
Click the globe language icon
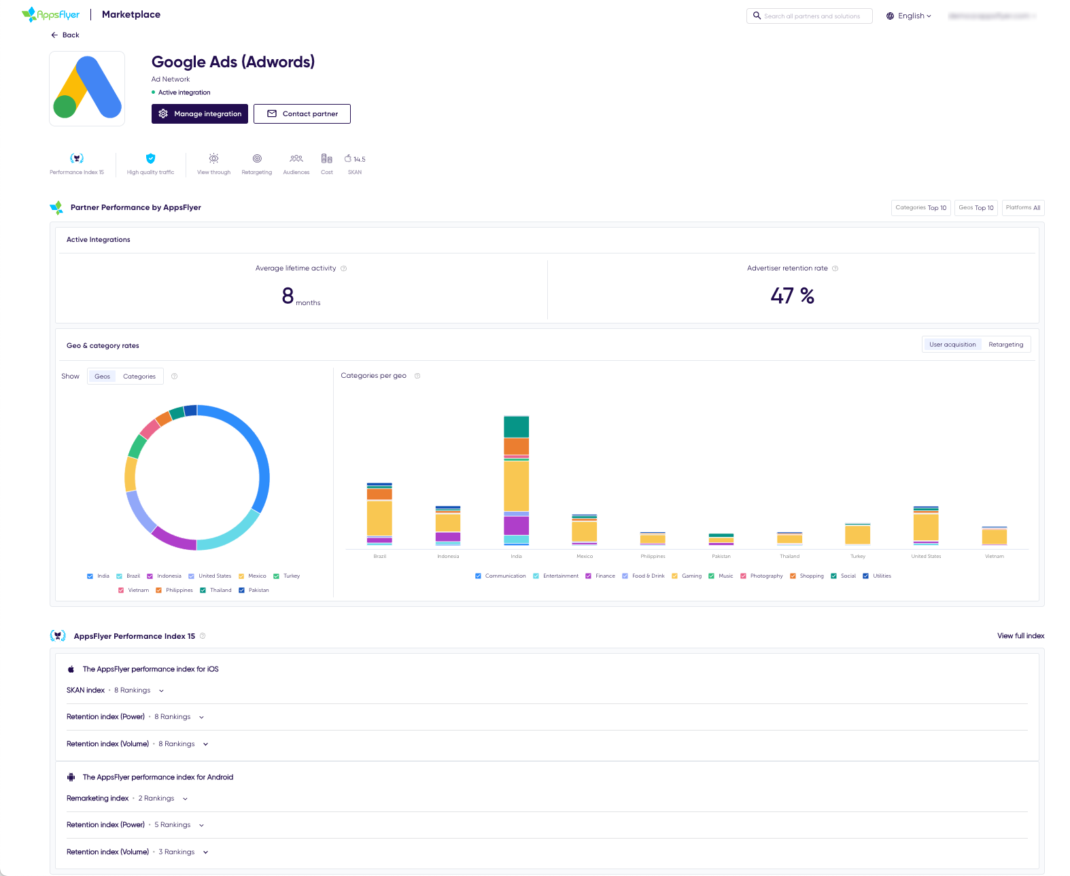tap(890, 16)
